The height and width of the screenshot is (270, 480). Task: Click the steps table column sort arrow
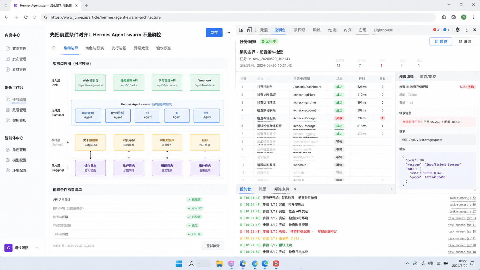click(x=269, y=79)
